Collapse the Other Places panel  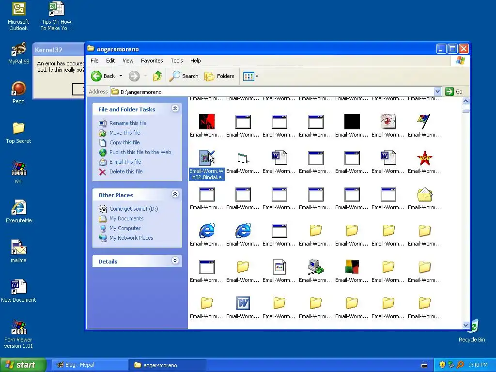tap(175, 194)
